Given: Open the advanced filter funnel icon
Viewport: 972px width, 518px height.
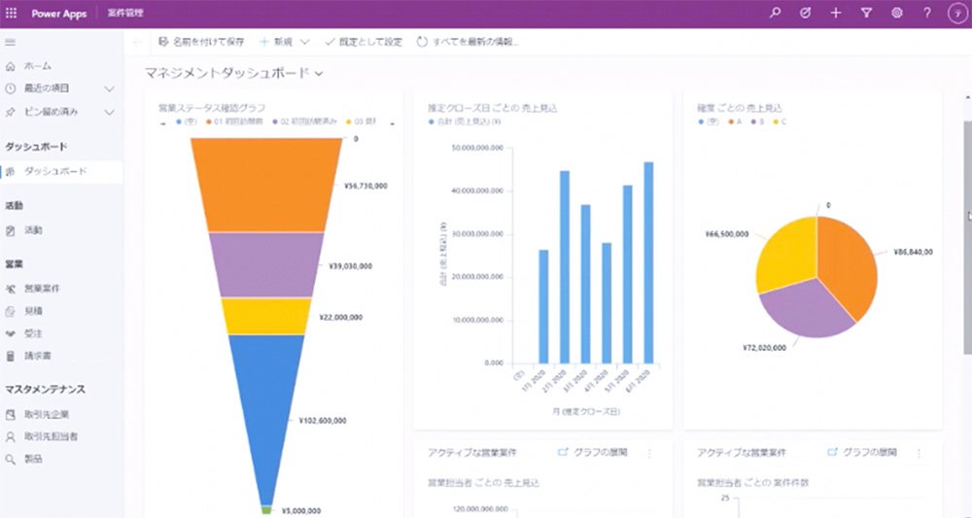Looking at the screenshot, I should tap(867, 13).
